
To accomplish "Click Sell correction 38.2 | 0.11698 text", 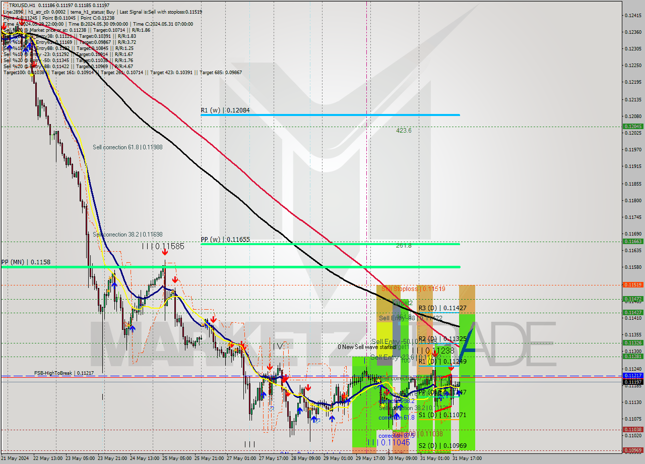I will coord(127,235).
